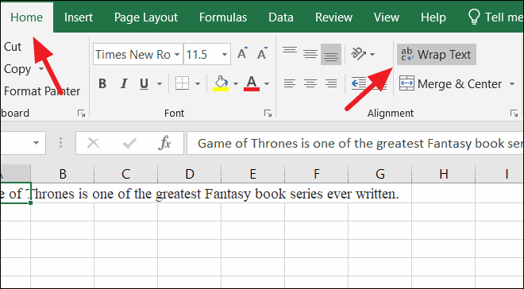Click the Decrease Indent icon
The image size is (524, 289).
coord(359,83)
